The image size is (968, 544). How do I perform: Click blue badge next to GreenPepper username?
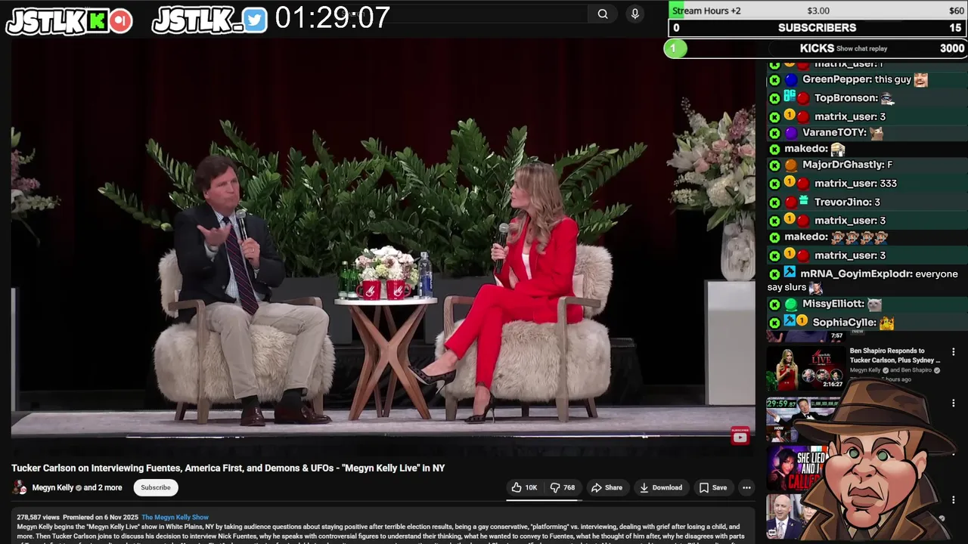click(790, 79)
